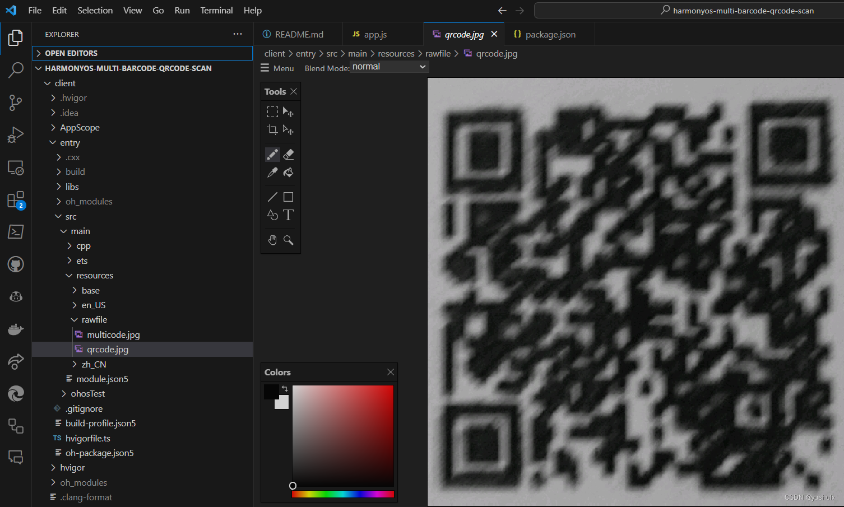The width and height of the screenshot is (844, 507).
Task: Pick the black foreground color swatch
Action: [x=271, y=392]
